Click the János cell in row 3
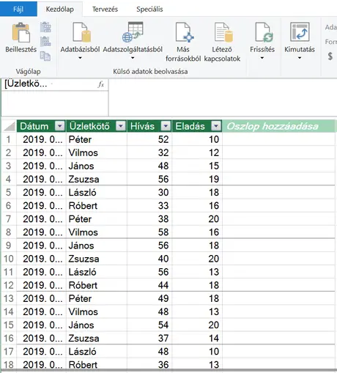Image resolution: width=337 pixels, height=373 pixels. click(x=97, y=166)
